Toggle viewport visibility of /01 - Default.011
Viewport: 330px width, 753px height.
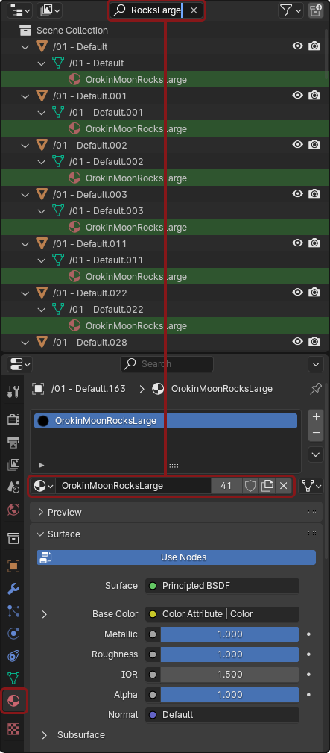click(x=298, y=243)
